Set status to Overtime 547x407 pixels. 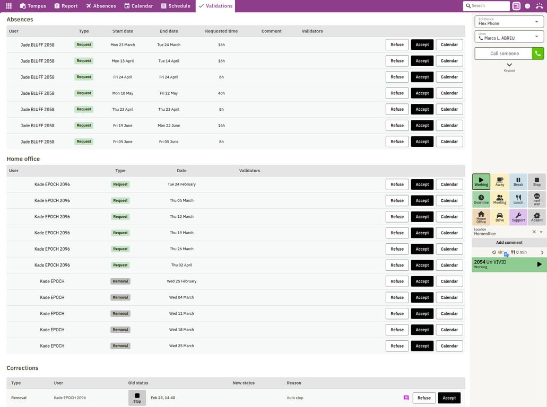pyautogui.click(x=481, y=199)
